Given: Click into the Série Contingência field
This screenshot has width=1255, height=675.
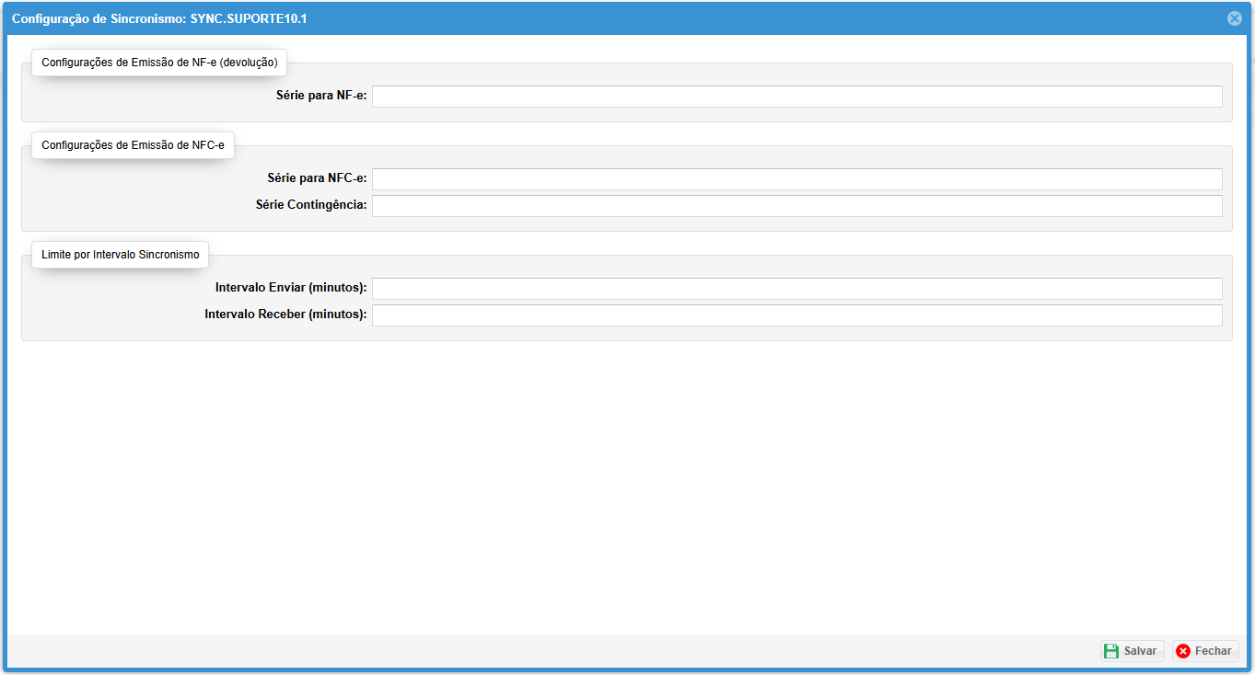Looking at the screenshot, I should click(x=796, y=206).
